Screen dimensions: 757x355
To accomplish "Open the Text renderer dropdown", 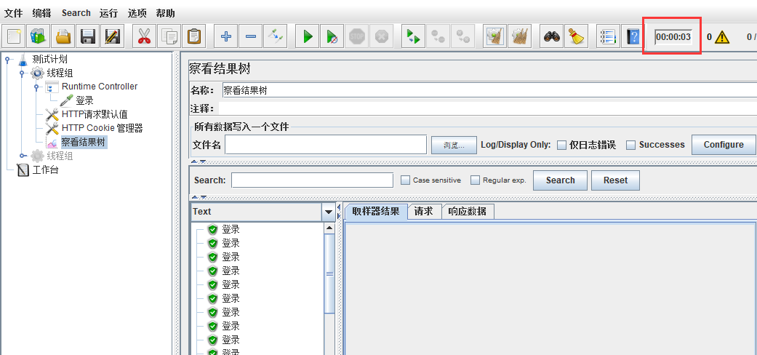I will point(328,212).
